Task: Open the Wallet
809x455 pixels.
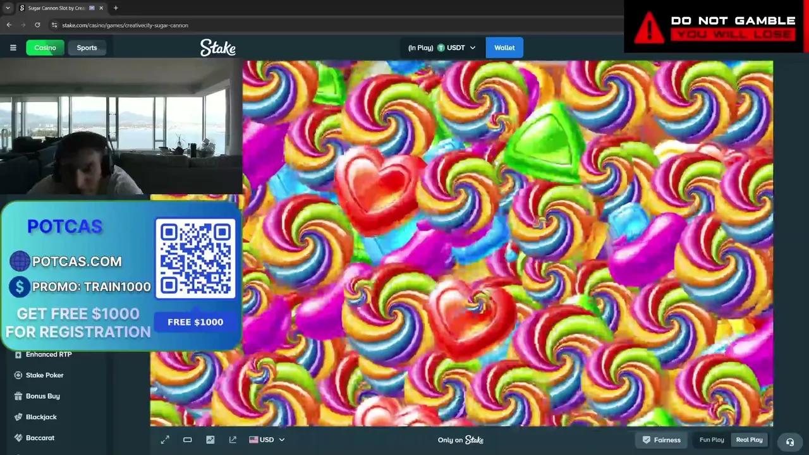Action: [x=504, y=48]
